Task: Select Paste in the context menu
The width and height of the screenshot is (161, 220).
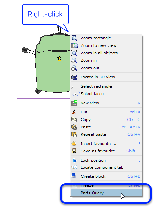Action: 106,127
